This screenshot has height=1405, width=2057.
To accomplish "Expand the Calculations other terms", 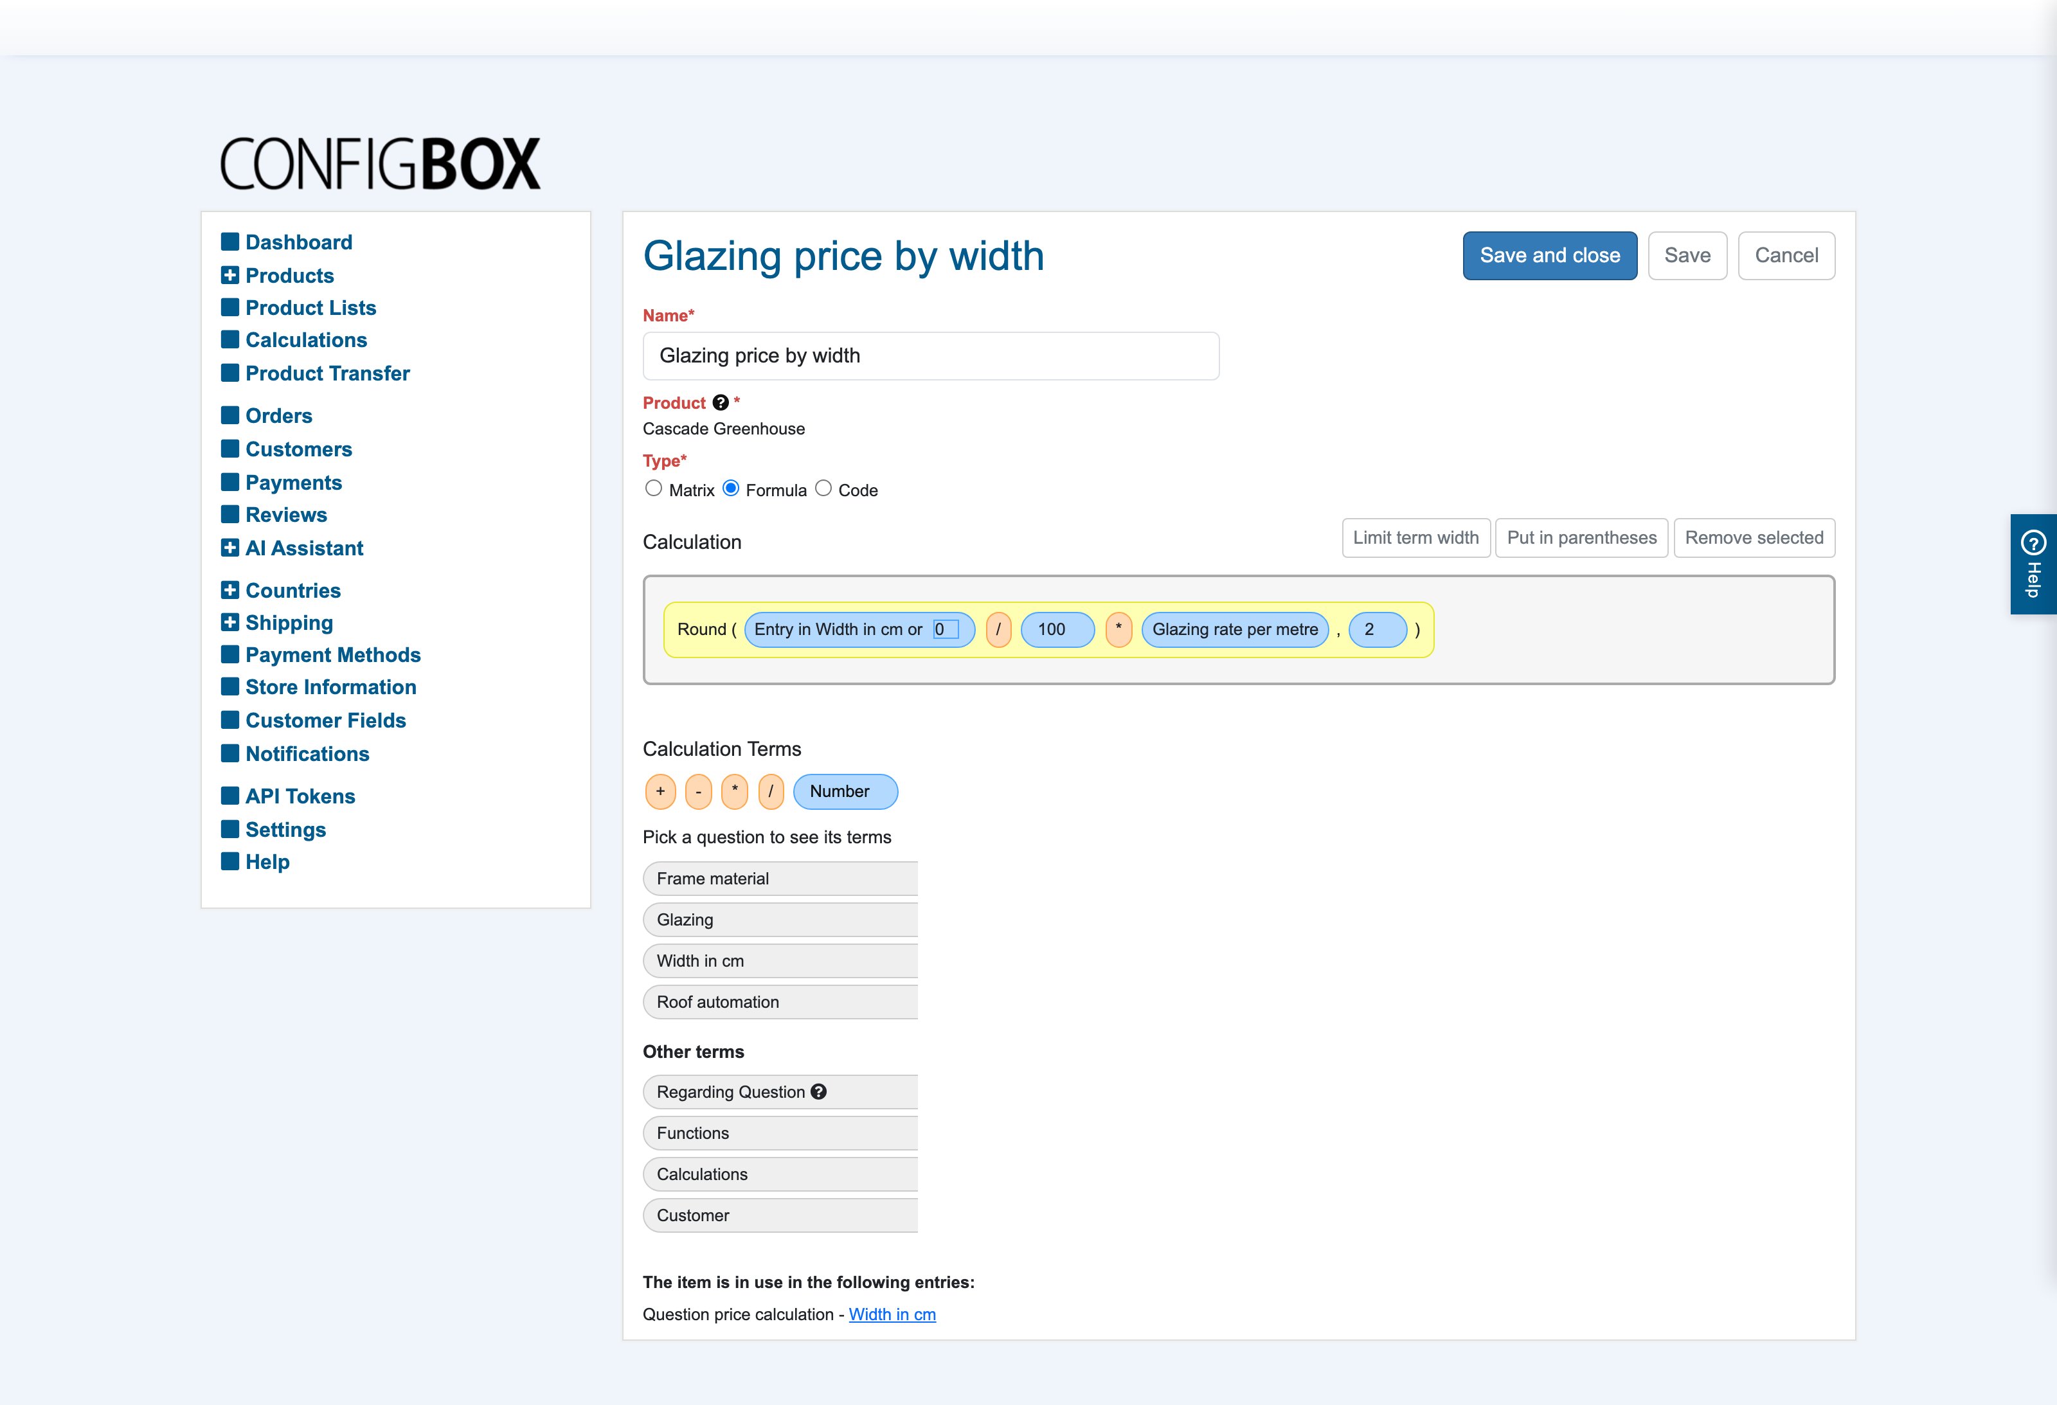I will point(780,1175).
